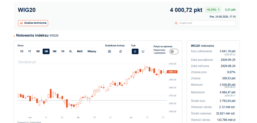
Task: Click the Zmiana proc. value 9,87%
Action: pos(231,72)
